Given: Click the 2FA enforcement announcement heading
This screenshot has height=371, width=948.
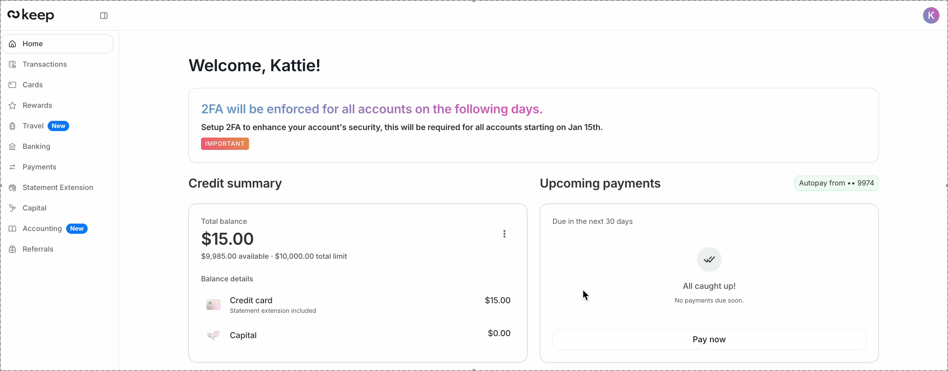Looking at the screenshot, I should point(372,109).
